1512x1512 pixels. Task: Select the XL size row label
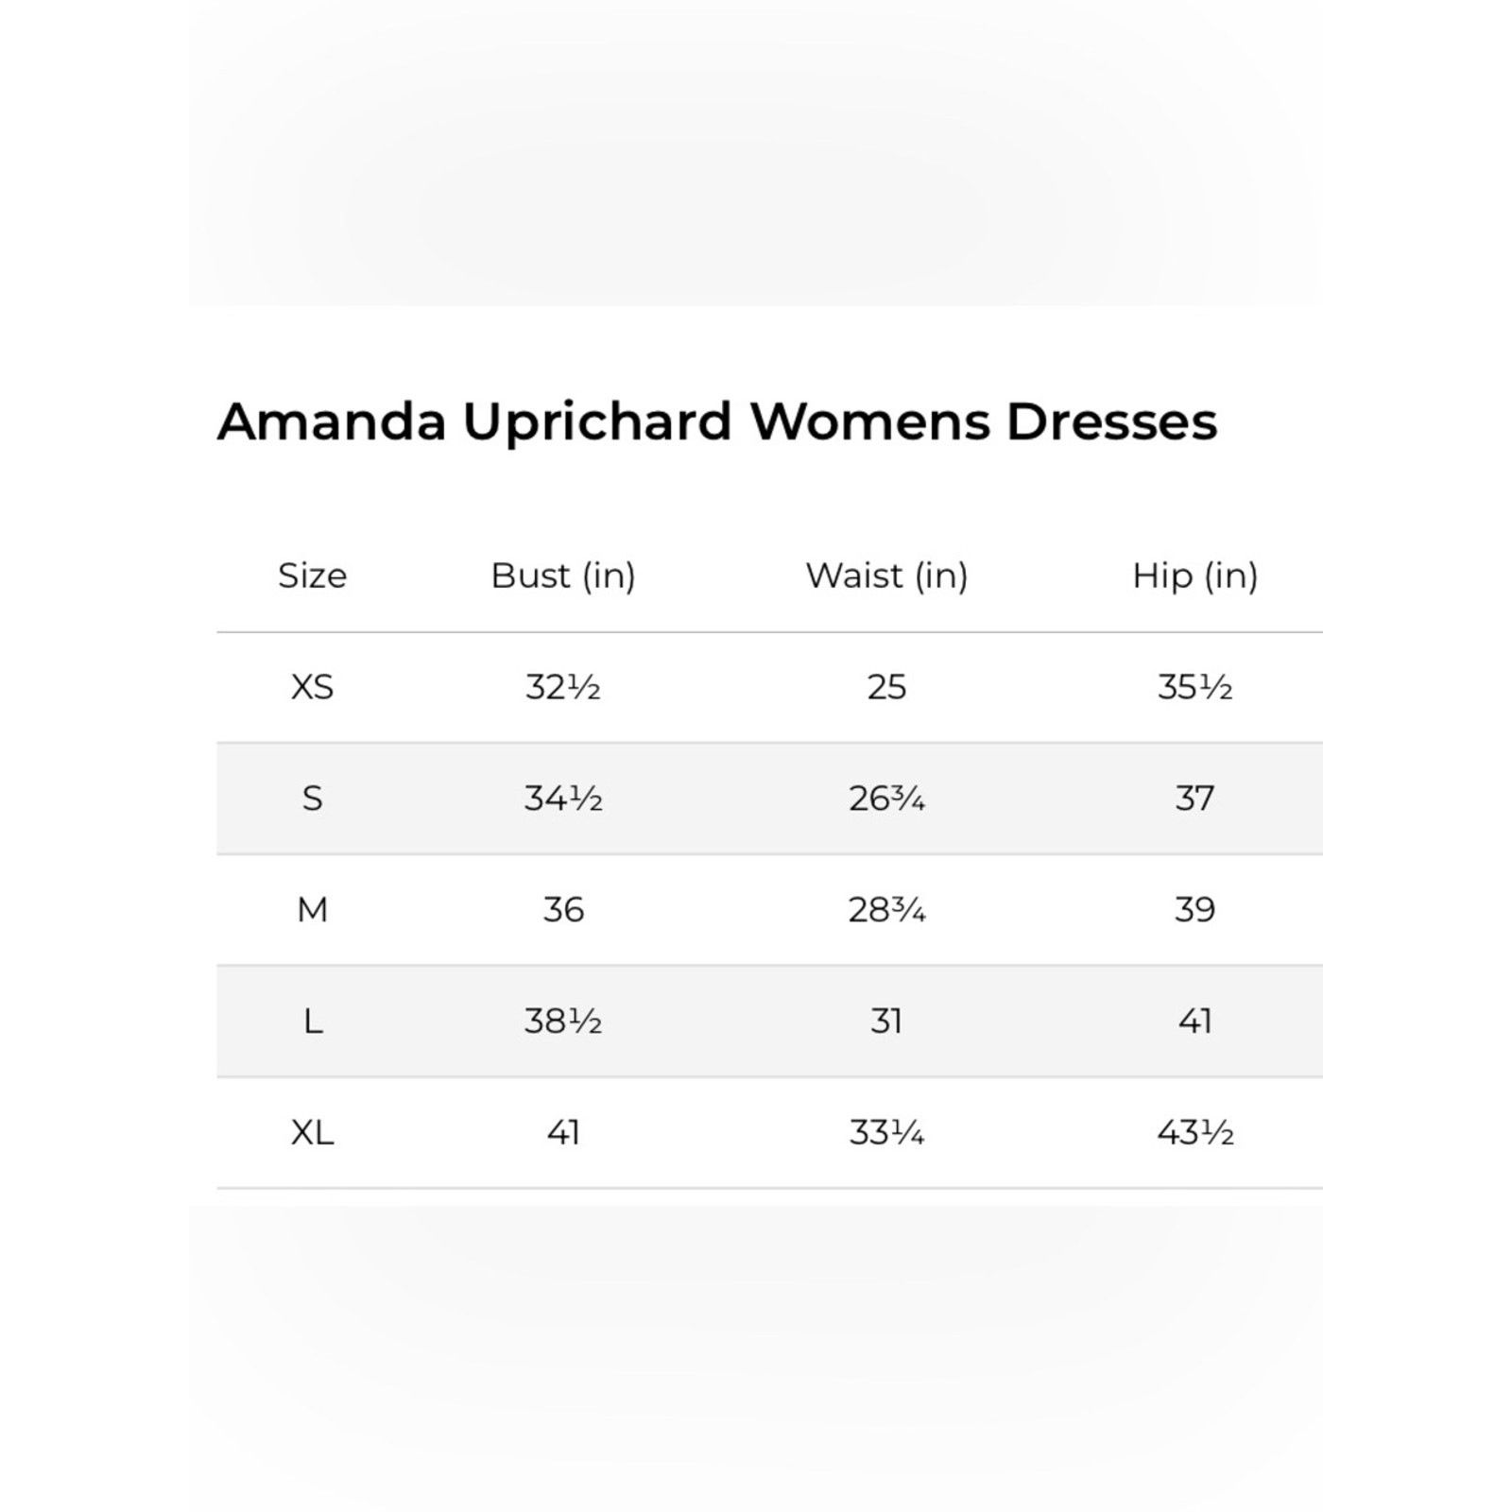click(313, 1132)
